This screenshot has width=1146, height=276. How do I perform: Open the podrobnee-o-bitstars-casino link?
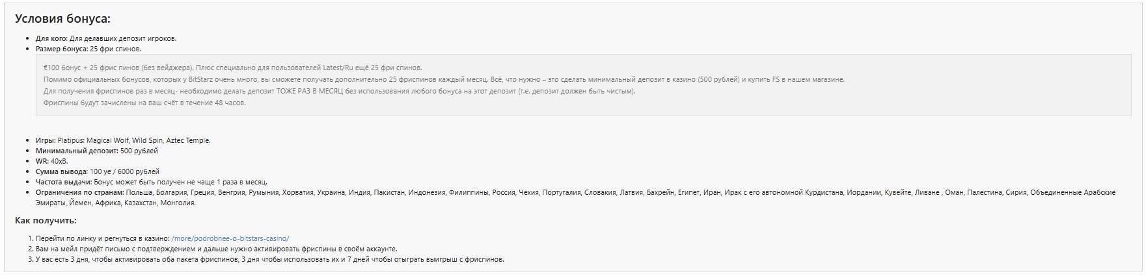click(x=230, y=238)
